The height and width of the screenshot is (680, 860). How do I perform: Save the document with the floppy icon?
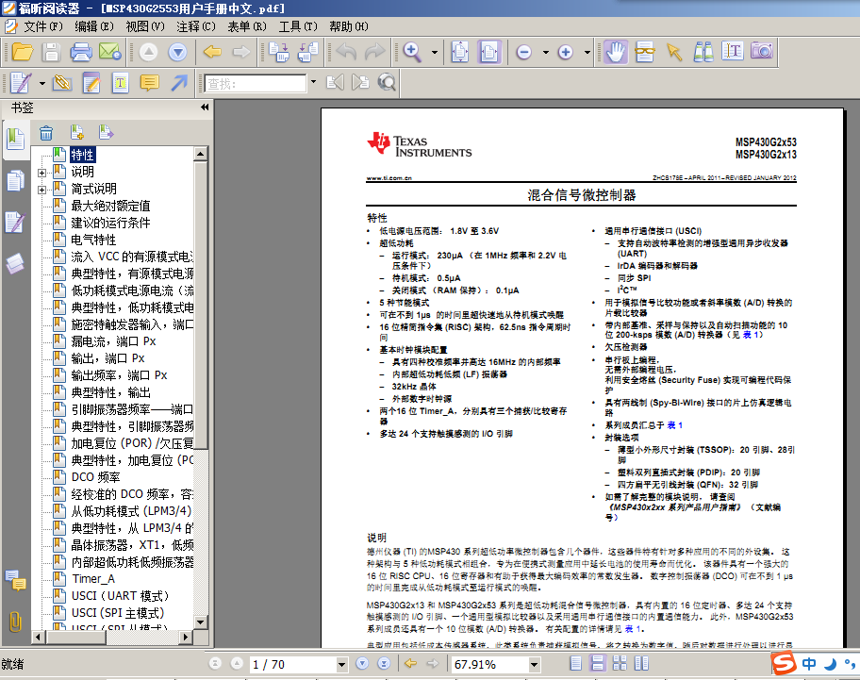(51, 52)
